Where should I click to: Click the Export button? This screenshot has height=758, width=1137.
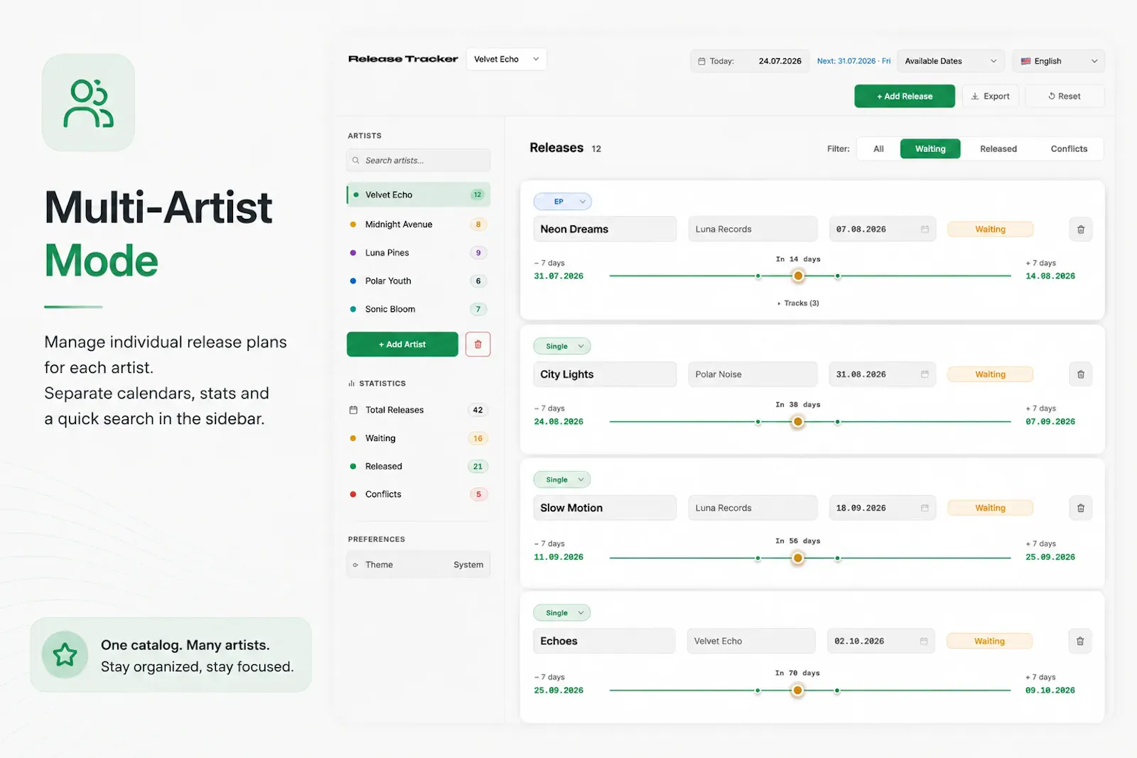[x=991, y=97]
